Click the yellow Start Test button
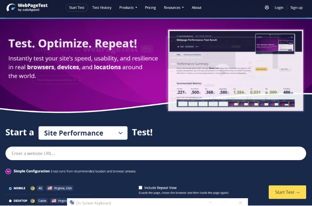The width and height of the screenshot is (312, 206). coord(287,192)
